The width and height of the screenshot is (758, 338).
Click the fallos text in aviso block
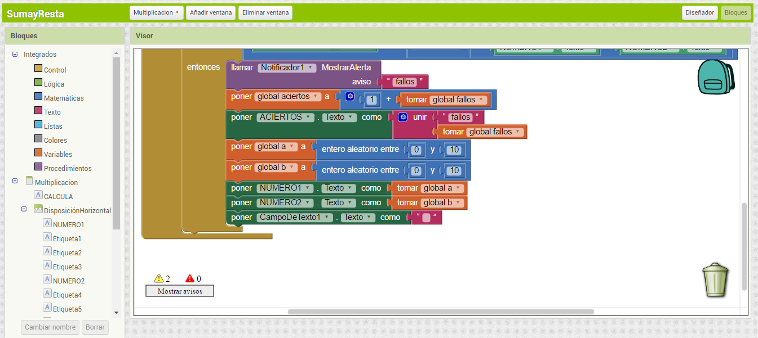(405, 82)
